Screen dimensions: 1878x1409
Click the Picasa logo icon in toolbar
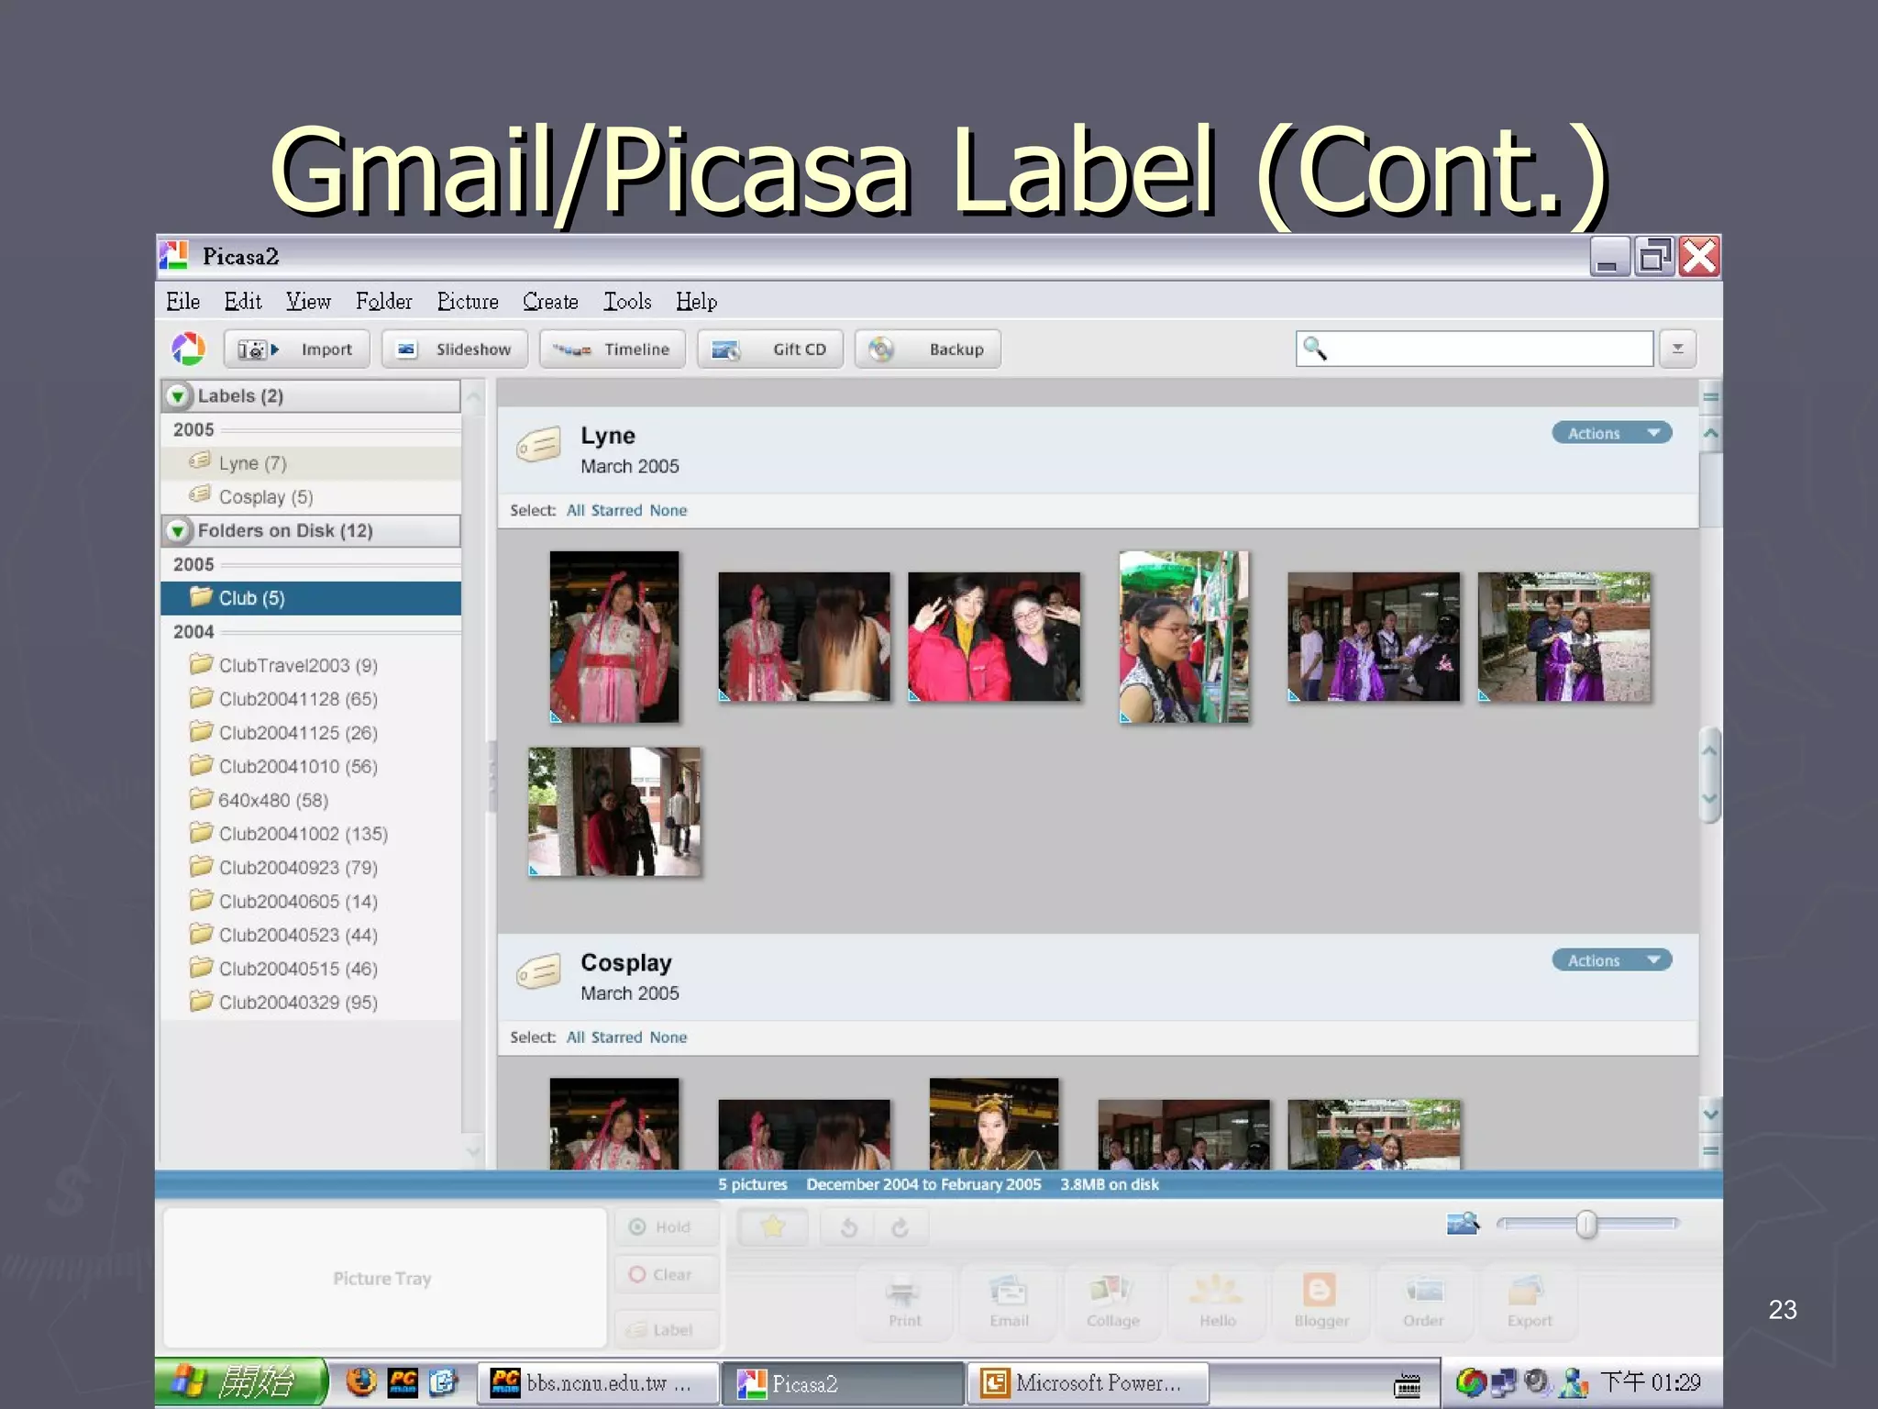(x=189, y=349)
